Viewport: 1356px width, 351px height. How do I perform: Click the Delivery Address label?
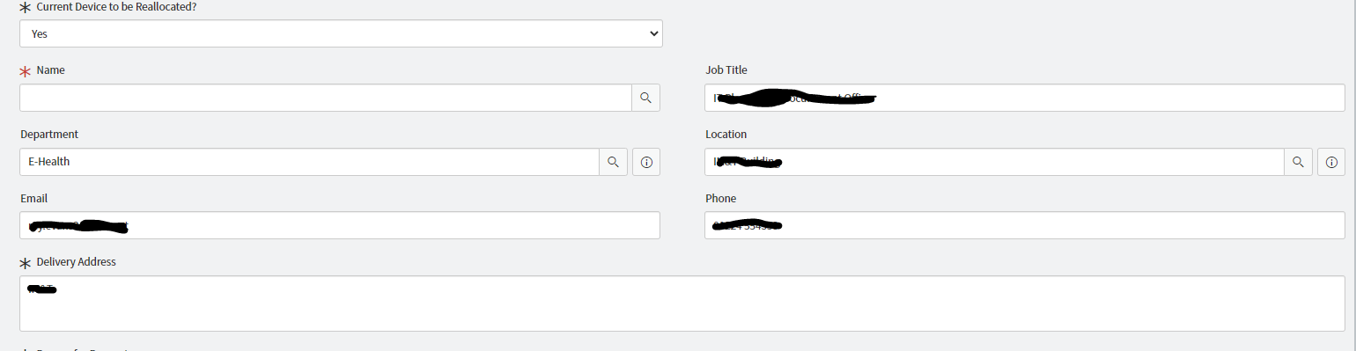pyautogui.click(x=77, y=262)
